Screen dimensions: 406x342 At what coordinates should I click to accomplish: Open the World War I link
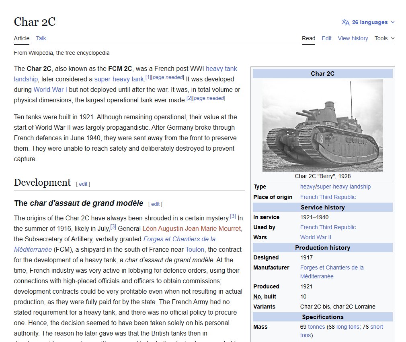pyautogui.click(x=50, y=89)
